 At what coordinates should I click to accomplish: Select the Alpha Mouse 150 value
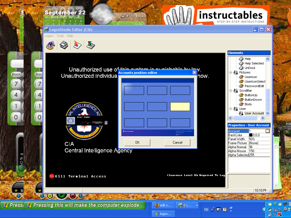(259, 151)
